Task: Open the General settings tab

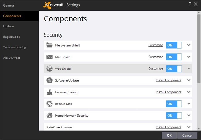Action: pyautogui.click(x=9, y=5)
